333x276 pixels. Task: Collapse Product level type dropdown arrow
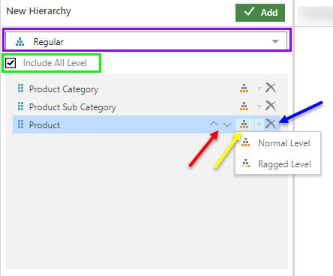click(x=259, y=124)
